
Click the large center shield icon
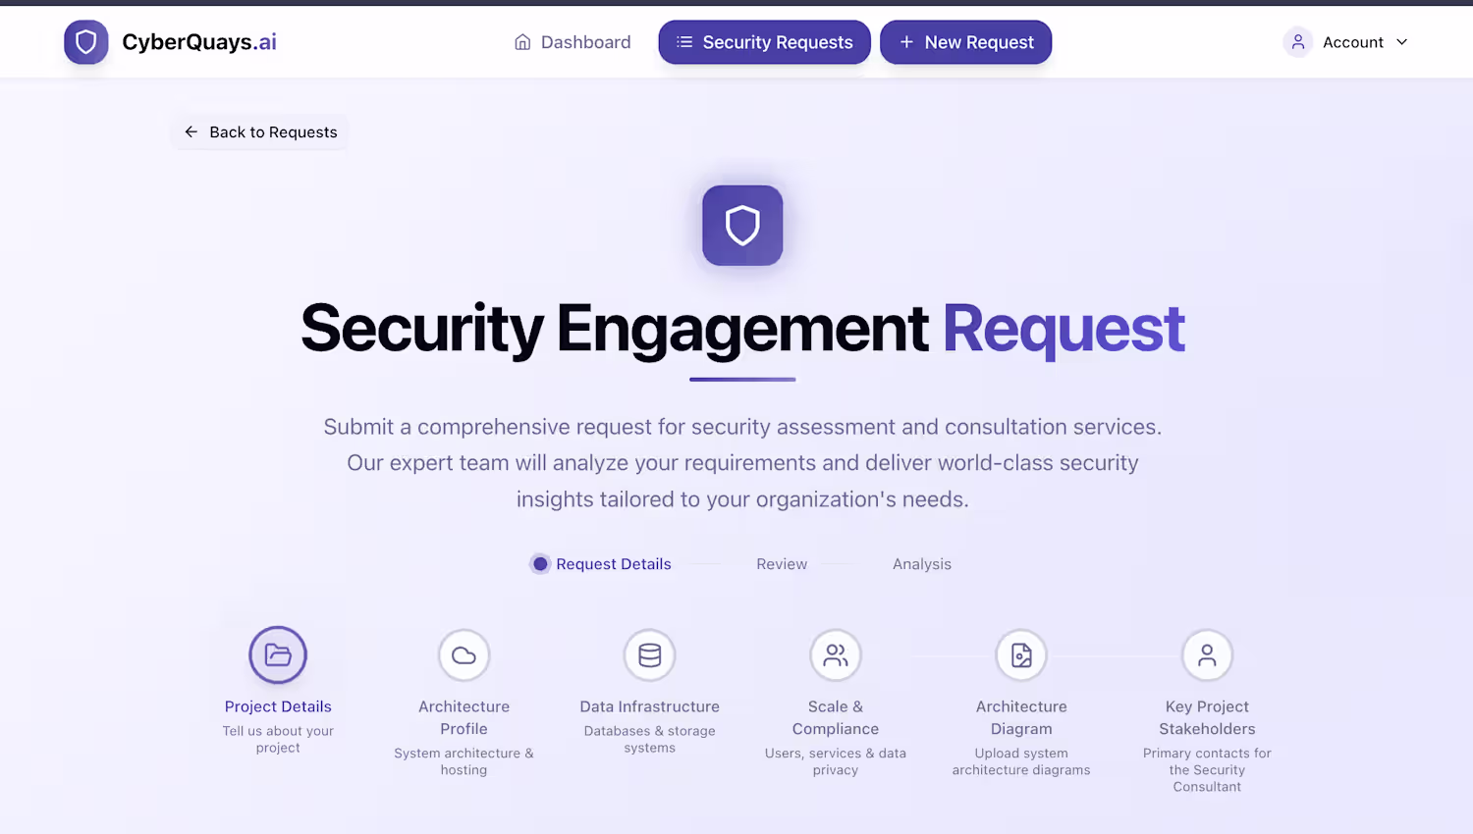(742, 226)
